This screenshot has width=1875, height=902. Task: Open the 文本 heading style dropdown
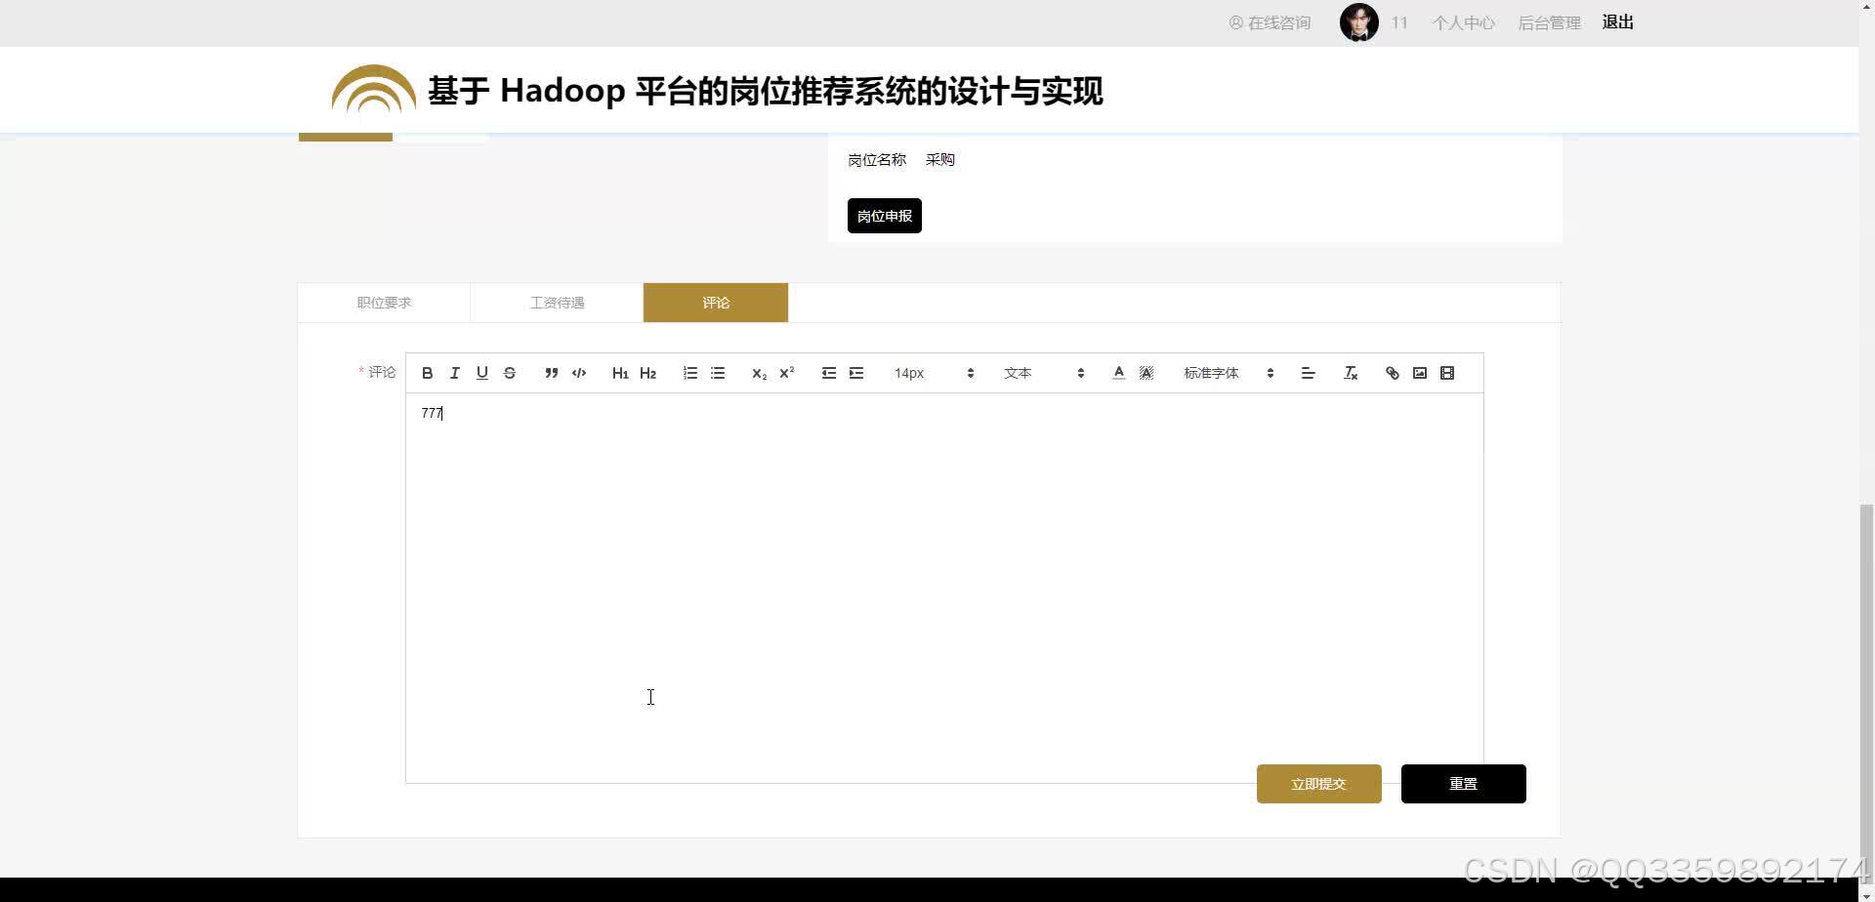[x=1044, y=373]
